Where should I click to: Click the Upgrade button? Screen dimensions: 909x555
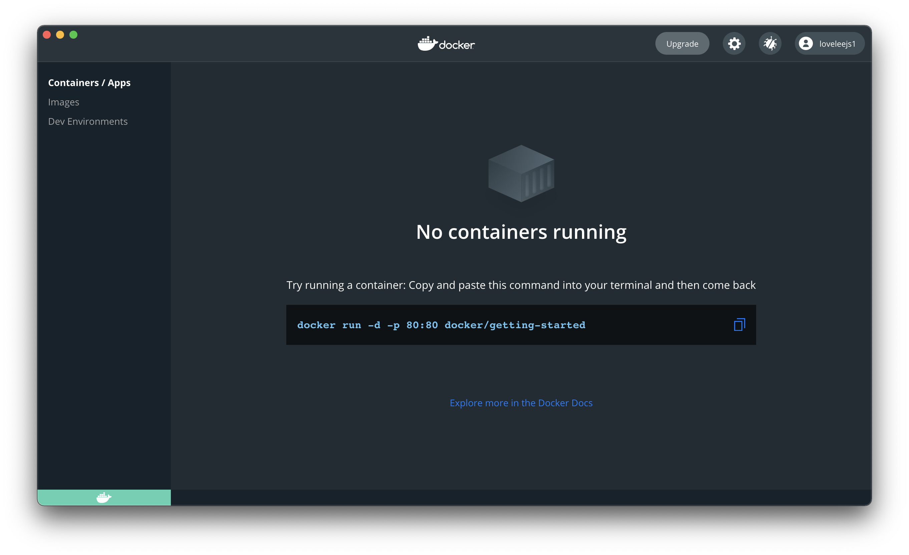[x=682, y=43]
